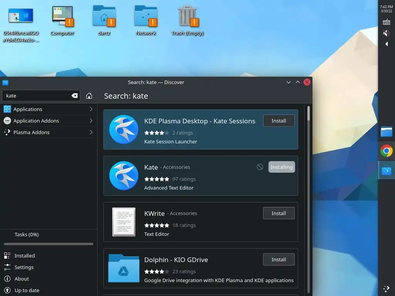Click the Installing button for Kate
395x296 pixels.
282,167
